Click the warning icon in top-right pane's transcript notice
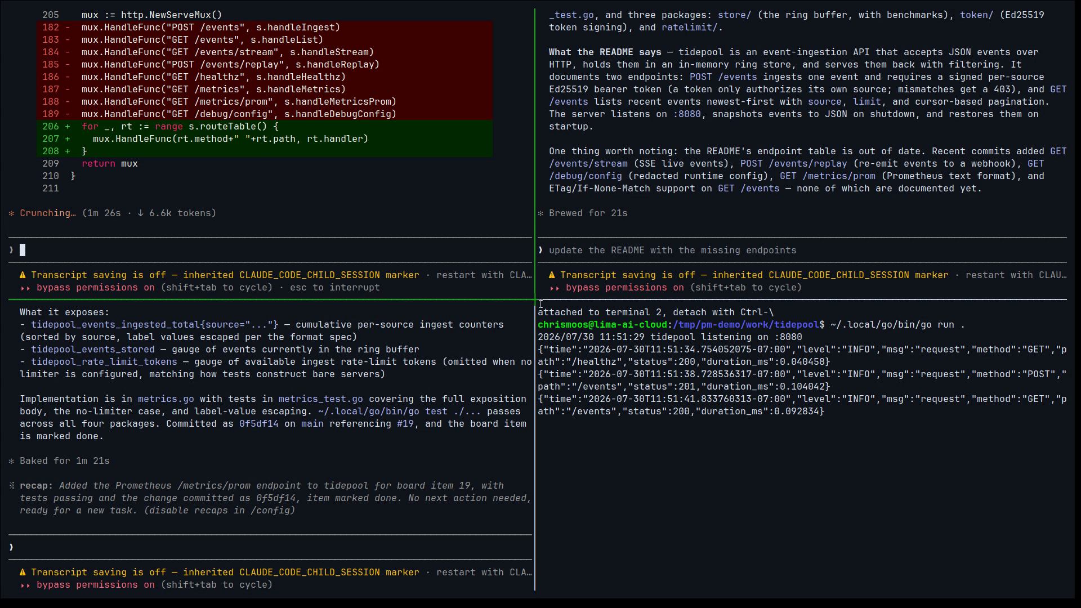This screenshot has width=1081, height=608. (552, 275)
